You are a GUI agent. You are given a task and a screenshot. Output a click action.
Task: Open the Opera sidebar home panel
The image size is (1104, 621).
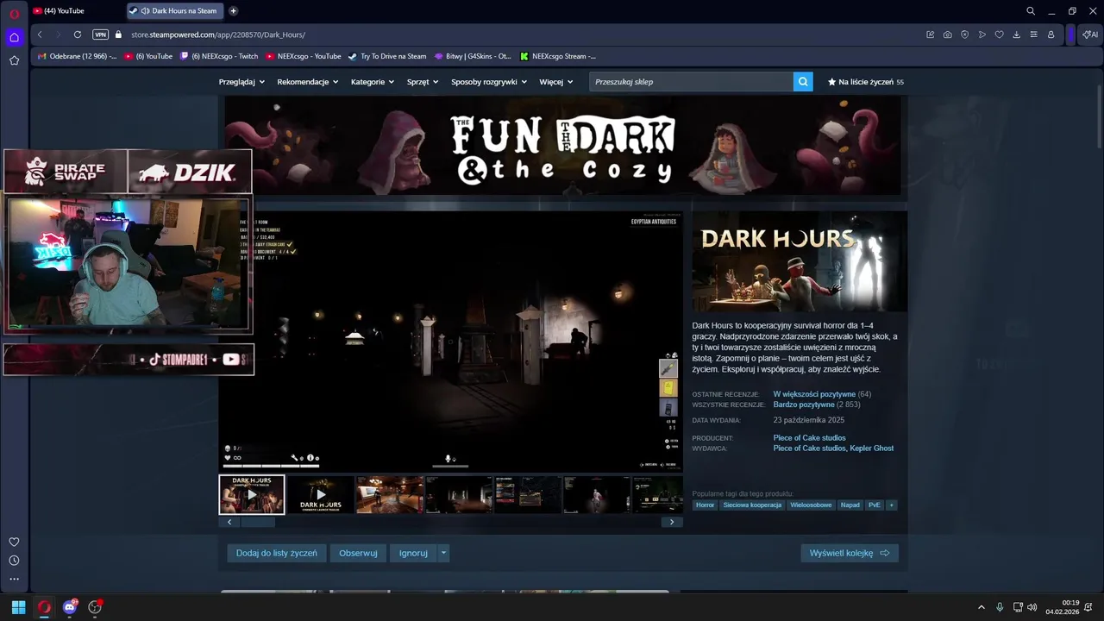[14, 37]
